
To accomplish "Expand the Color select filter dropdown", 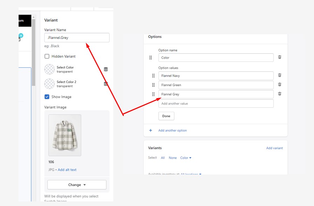I will point(186,158).
